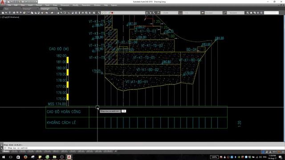This screenshot has width=285, height=160.
Task: Add a new layout with plus button
Action: point(116,151)
